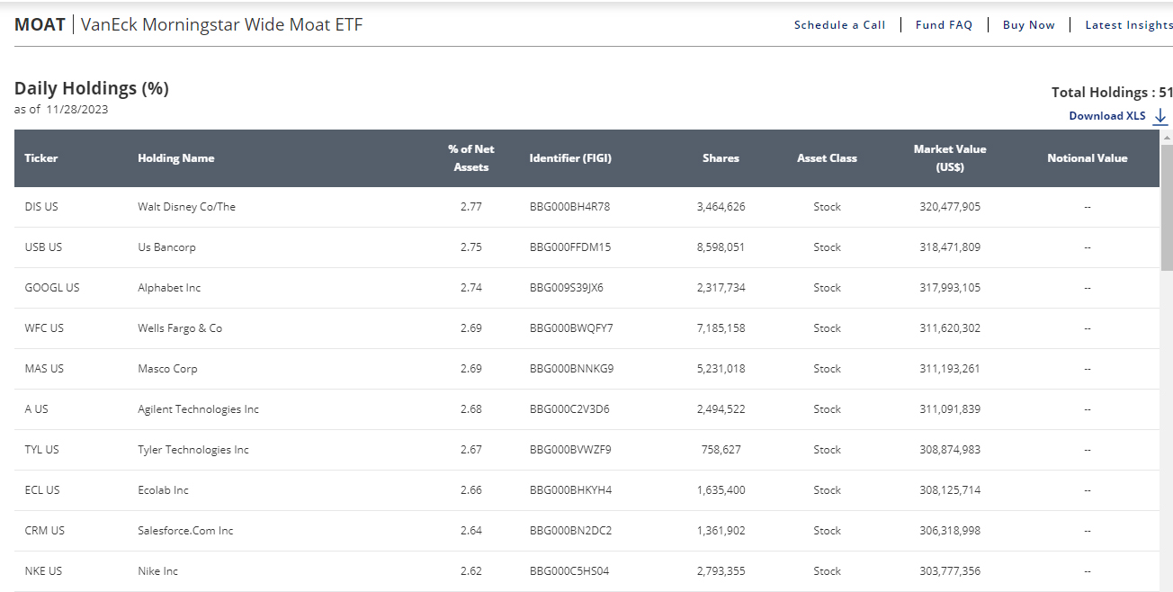Image resolution: width=1173 pixels, height=592 pixels.
Task: Click the Buy Now link
Action: tap(1028, 24)
